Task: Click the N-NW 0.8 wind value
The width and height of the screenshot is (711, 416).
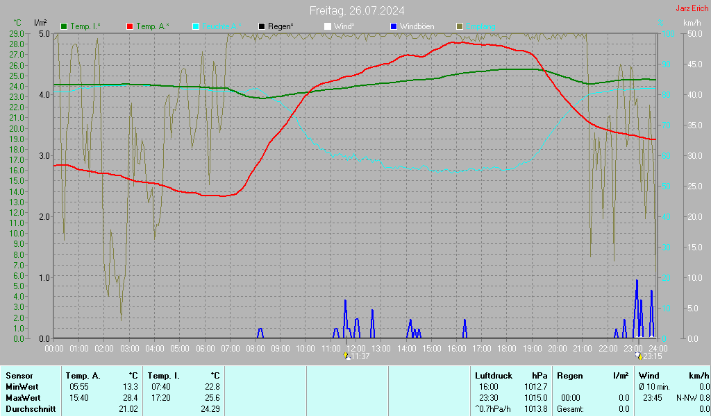Action: pos(692,398)
